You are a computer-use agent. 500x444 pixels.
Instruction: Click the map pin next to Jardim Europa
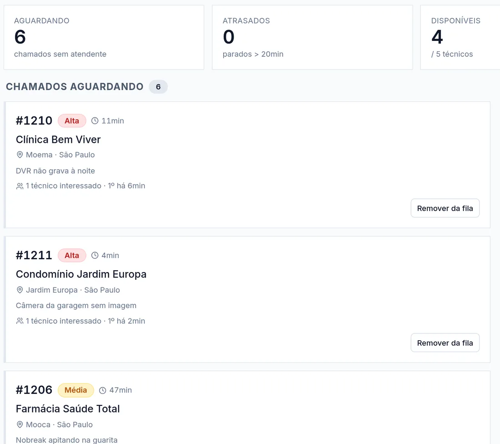tap(20, 290)
